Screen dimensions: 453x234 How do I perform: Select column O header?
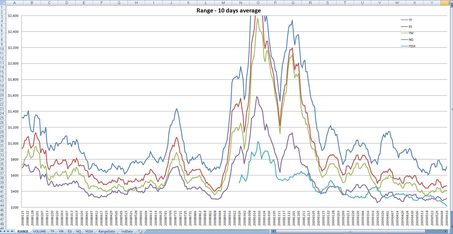pos(258,3)
